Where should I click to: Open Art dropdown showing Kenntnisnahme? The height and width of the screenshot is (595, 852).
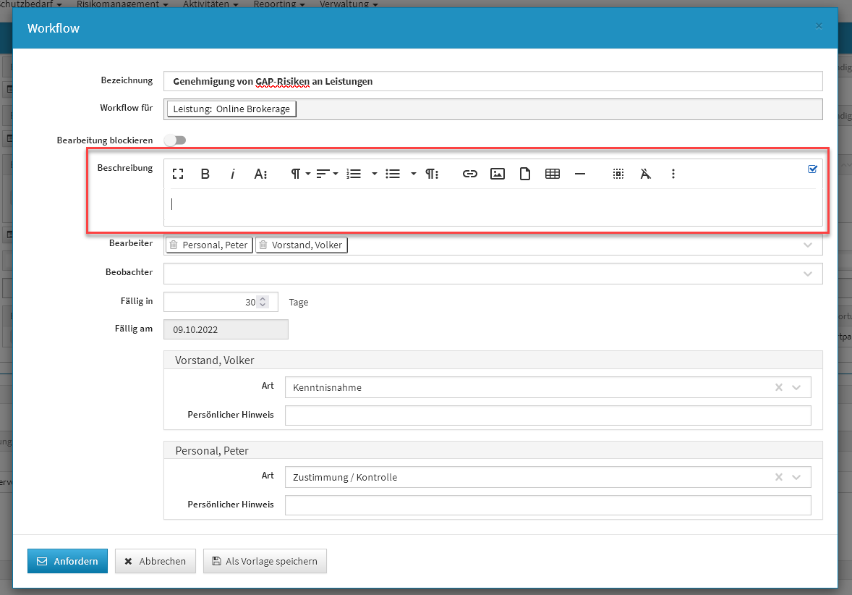(x=796, y=387)
